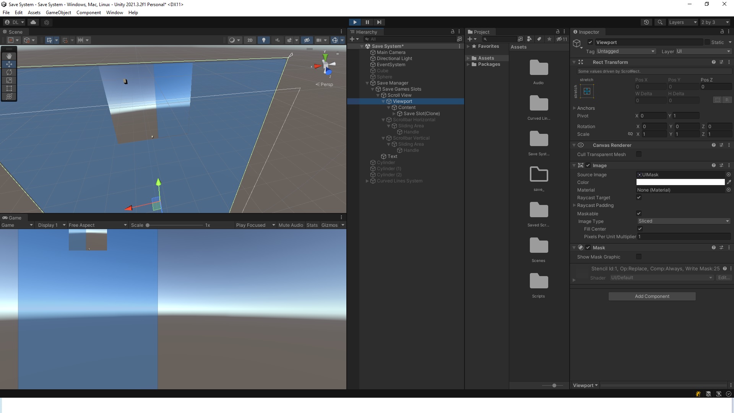The width and height of the screenshot is (734, 413).
Task: Select the Rotate tool
Action: click(x=9, y=72)
